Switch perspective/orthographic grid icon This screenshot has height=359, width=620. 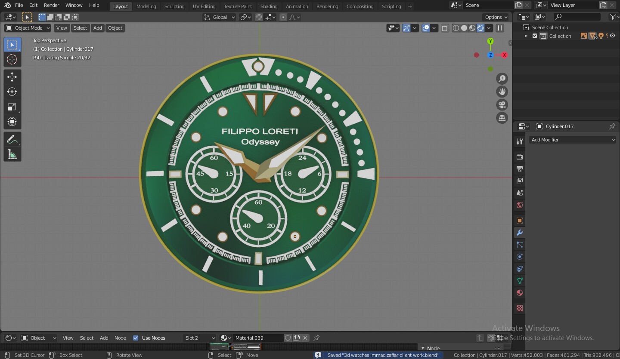pyautogui.click(x=502, y=118)
